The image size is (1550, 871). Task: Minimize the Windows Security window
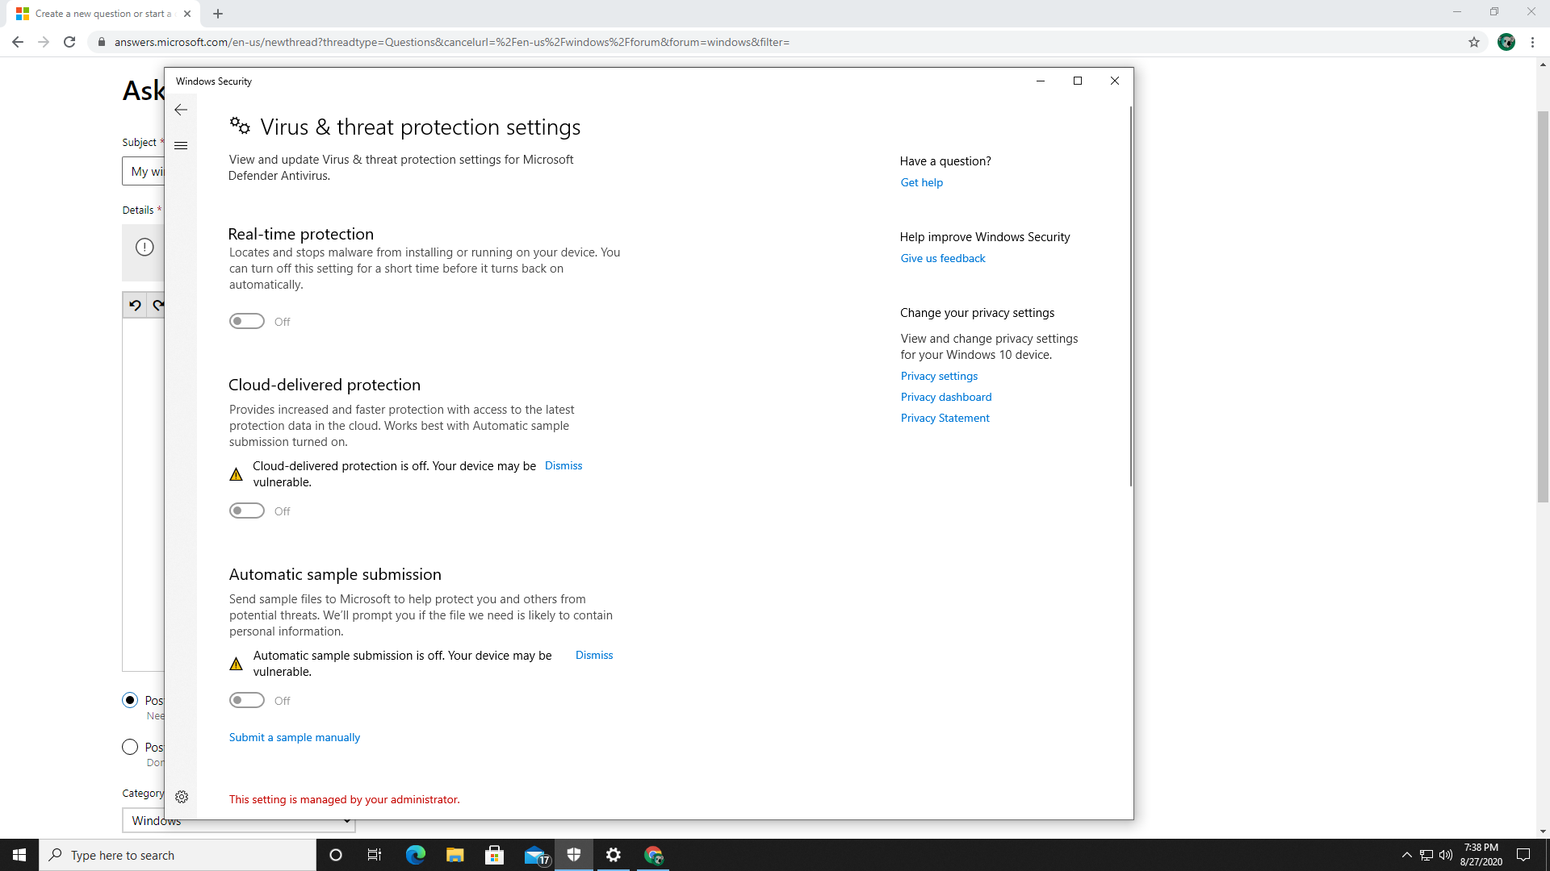click(1041, 81)
